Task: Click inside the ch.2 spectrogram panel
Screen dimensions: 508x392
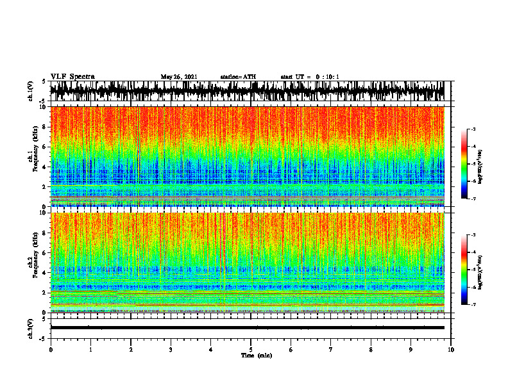Action: coord(247,263)
